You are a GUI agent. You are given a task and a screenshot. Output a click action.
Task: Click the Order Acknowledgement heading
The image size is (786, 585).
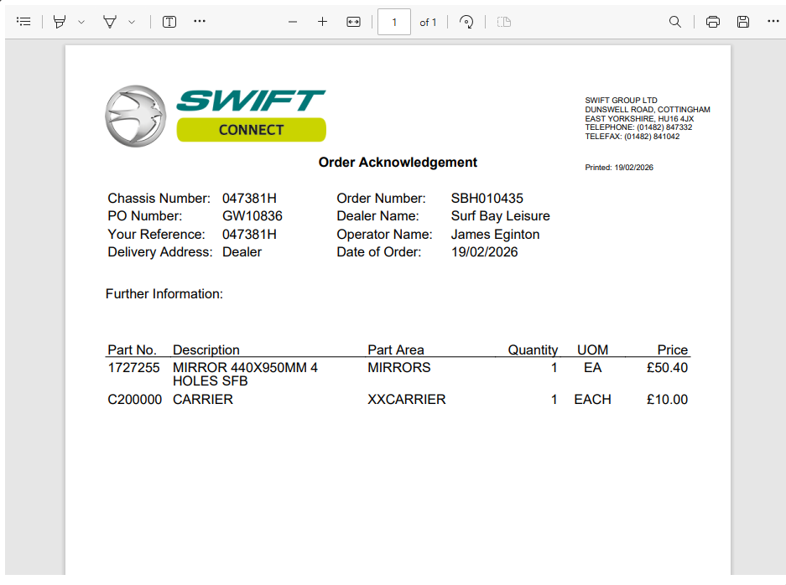tap(398, 163)
